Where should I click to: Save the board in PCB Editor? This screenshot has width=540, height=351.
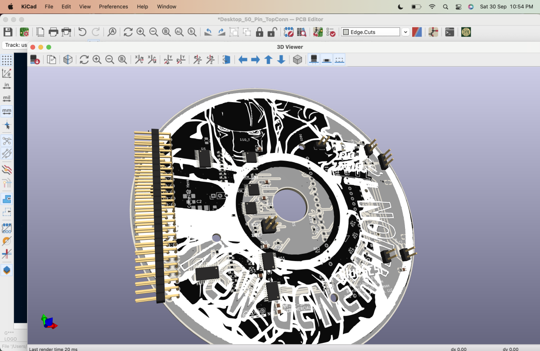point(8,32)
